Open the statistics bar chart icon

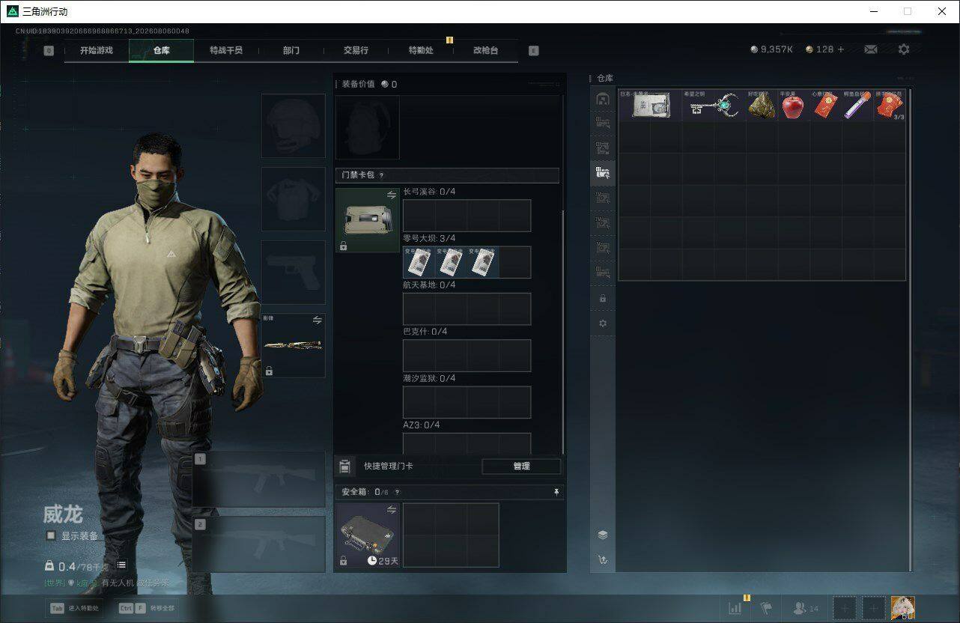click(735, 609)
